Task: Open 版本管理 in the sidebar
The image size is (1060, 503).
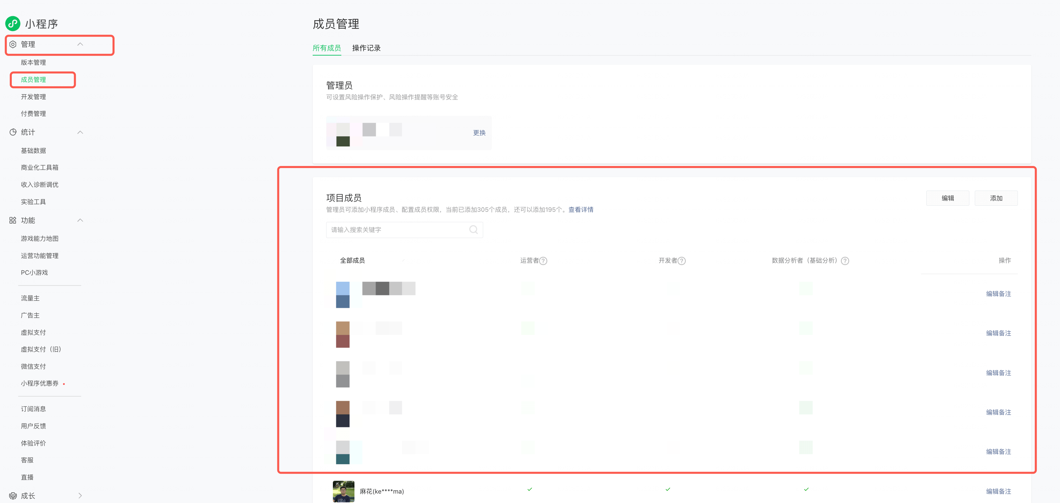Action: (x=33, y=63)
